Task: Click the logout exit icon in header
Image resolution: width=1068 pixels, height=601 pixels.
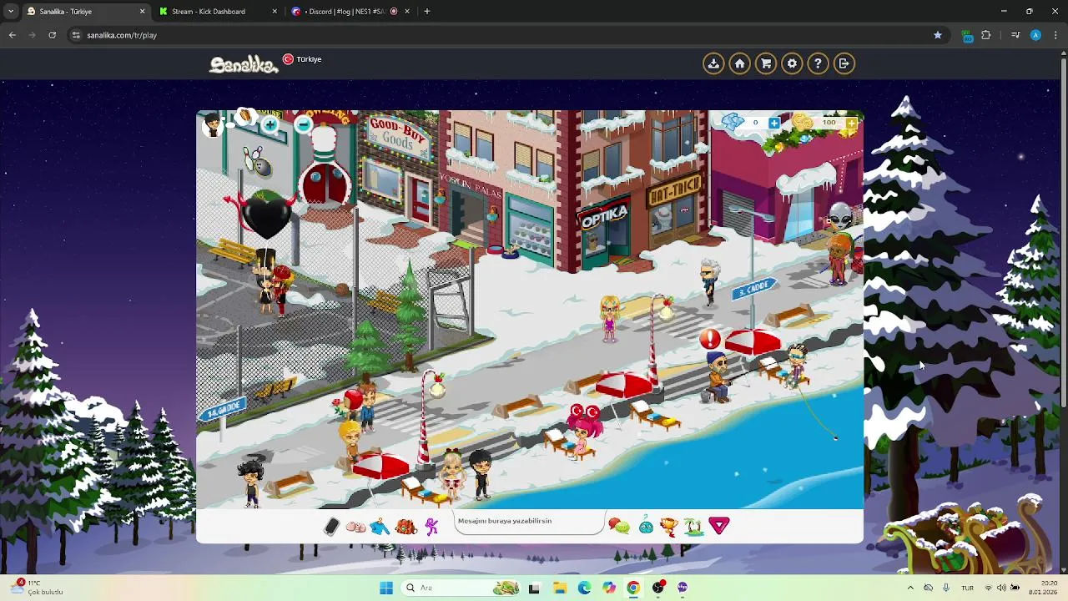Action: tap(844, 63)
